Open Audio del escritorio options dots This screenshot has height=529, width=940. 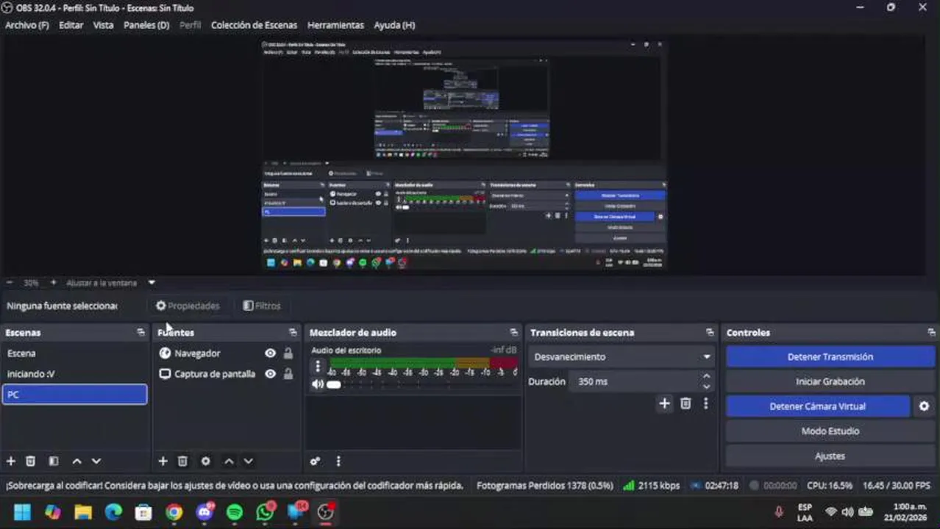point(318,366)
